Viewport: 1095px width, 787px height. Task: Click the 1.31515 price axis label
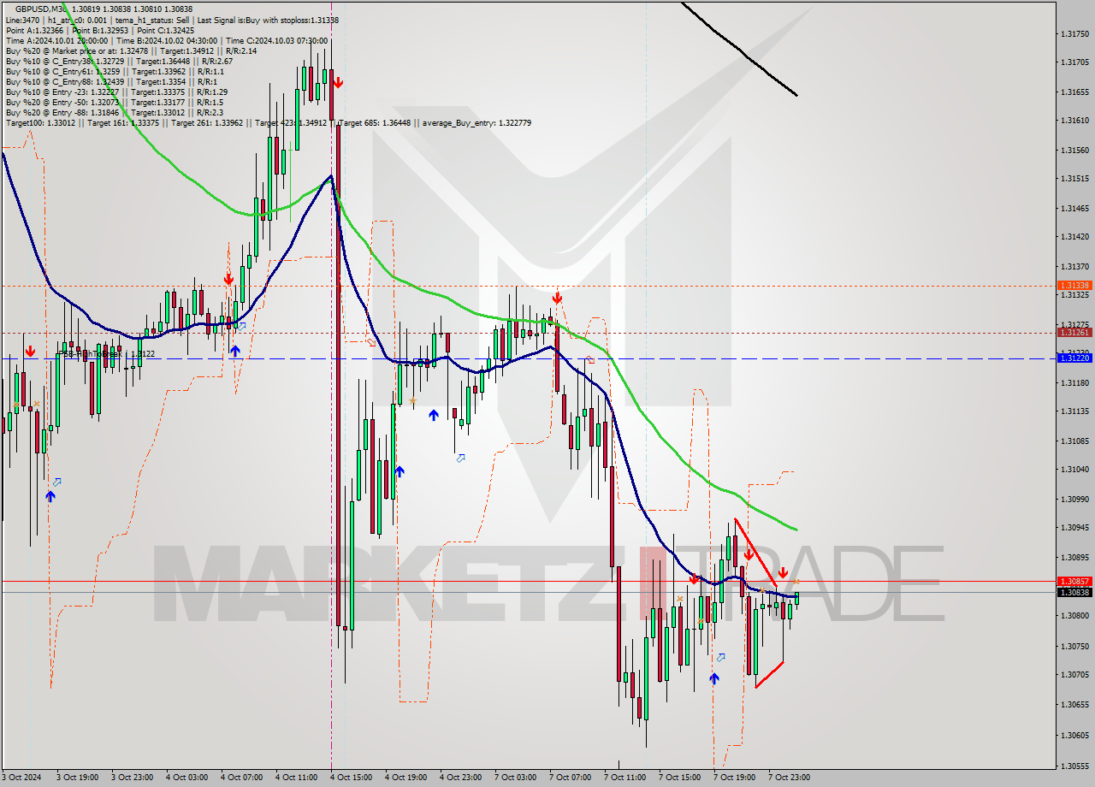point(1074,179)
